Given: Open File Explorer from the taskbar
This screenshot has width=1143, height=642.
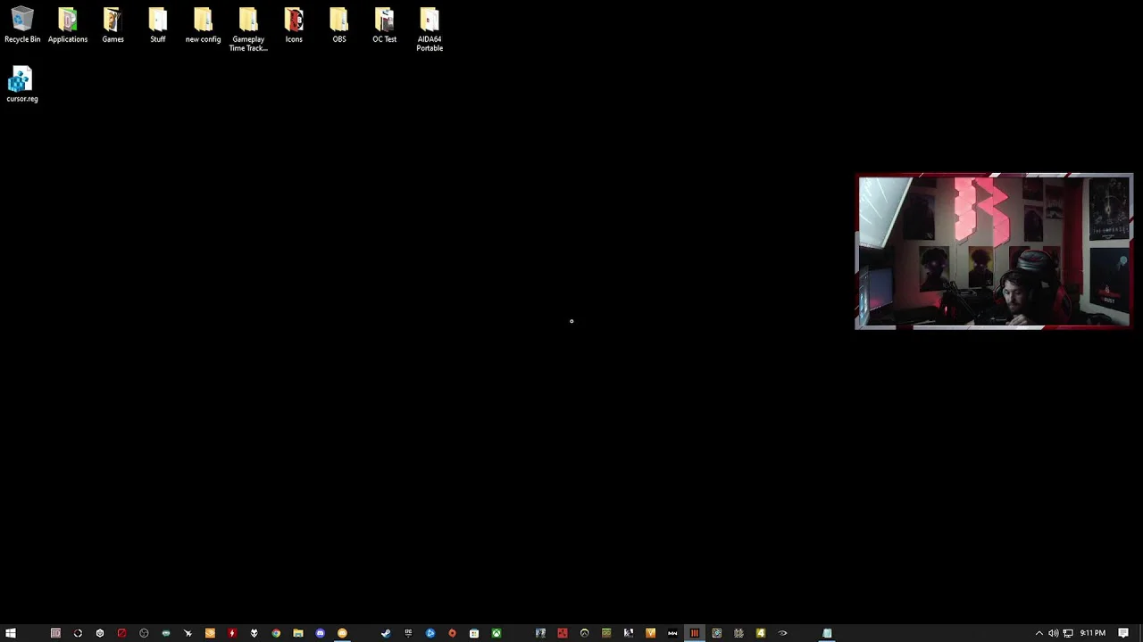Looking at the screenshot, I should pyautogui.click(x=298, y=633).
